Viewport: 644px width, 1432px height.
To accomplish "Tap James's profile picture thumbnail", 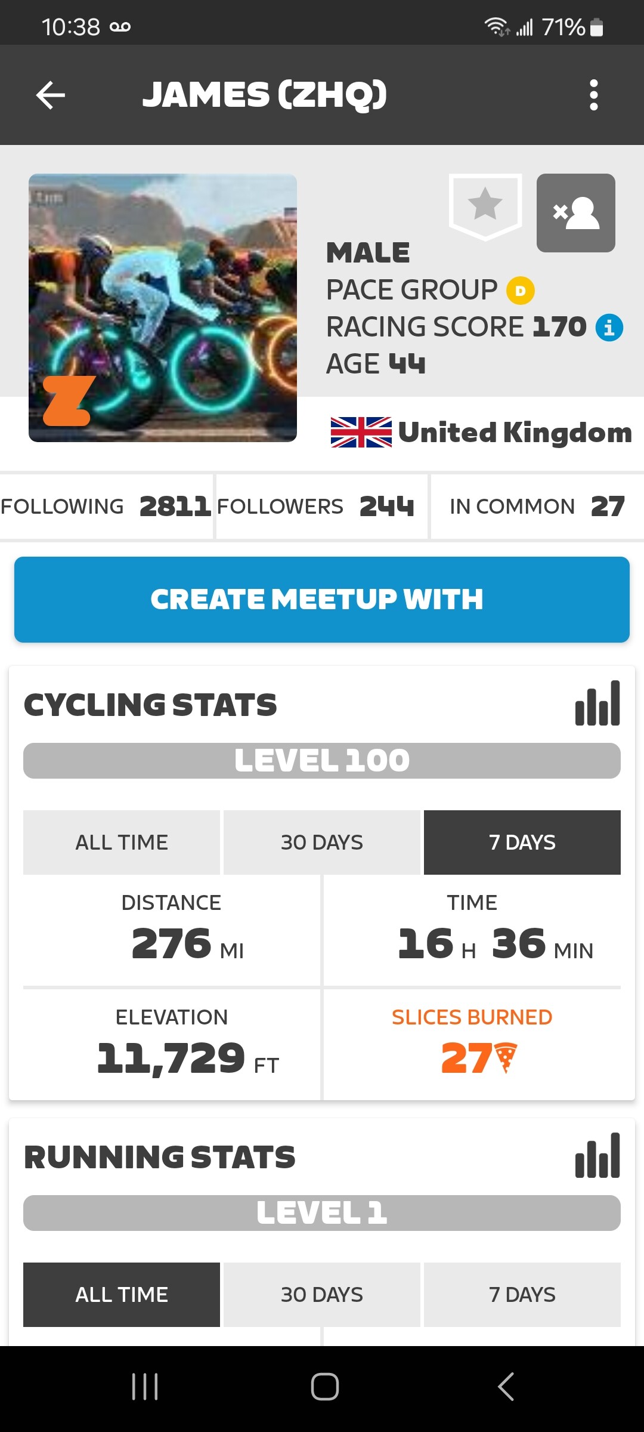I will [163, 308].
